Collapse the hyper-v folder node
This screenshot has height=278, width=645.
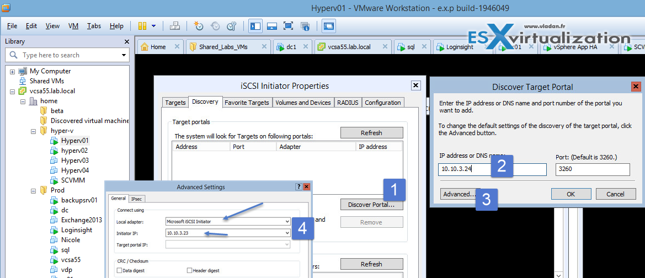[x=34, y=131]
